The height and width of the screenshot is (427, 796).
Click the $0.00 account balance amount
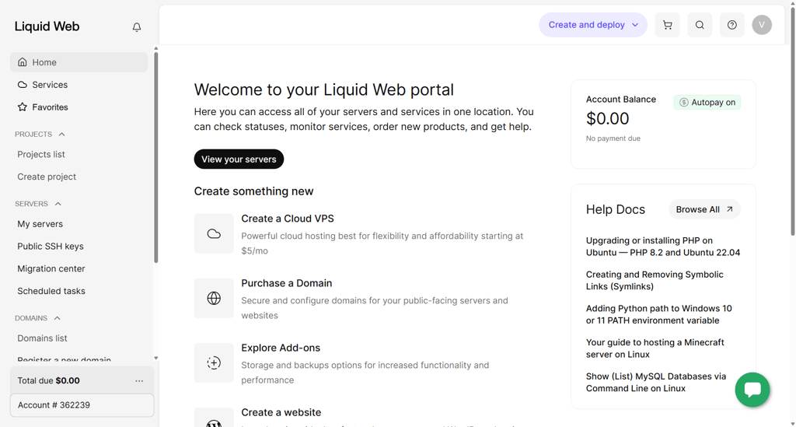[607, 118]
